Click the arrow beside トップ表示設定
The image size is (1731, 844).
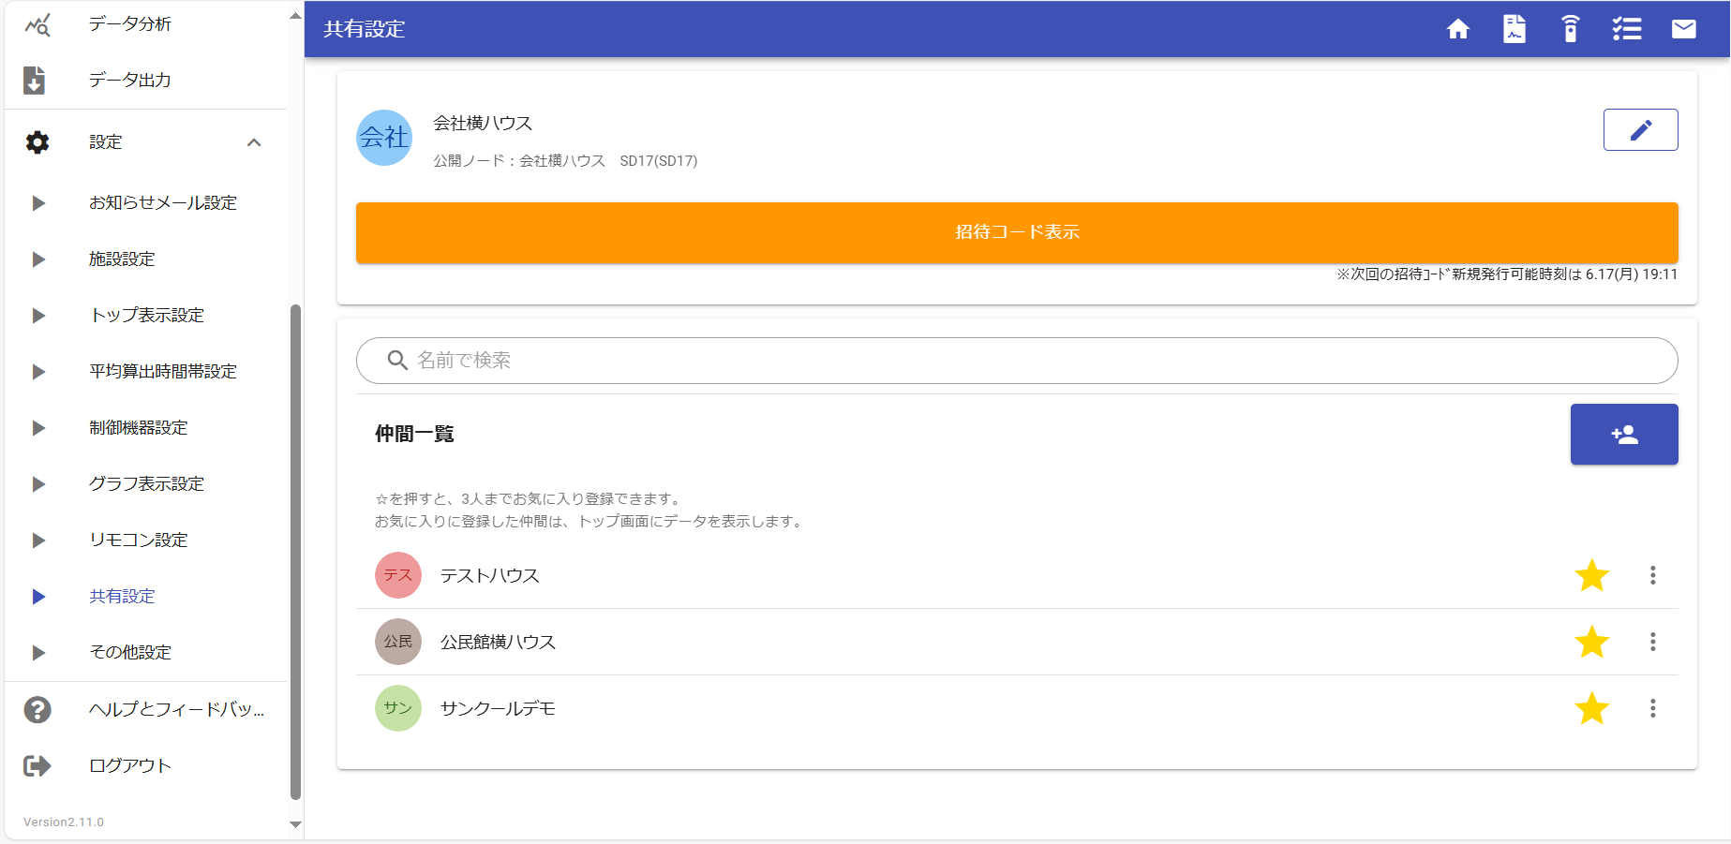[x=38, y=316]
